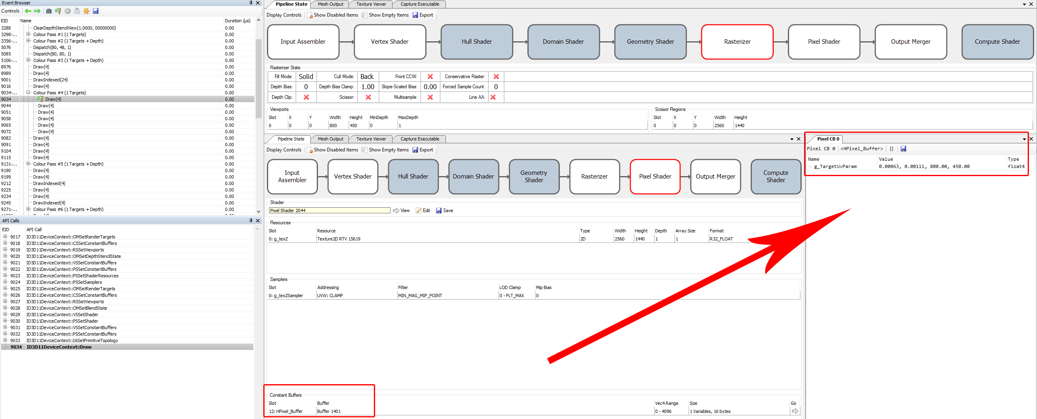The height and width of the screenshot is (419, 1037).
Task: Collapse Colour Pass #4 in the event tree
Action: pos(28,93)
